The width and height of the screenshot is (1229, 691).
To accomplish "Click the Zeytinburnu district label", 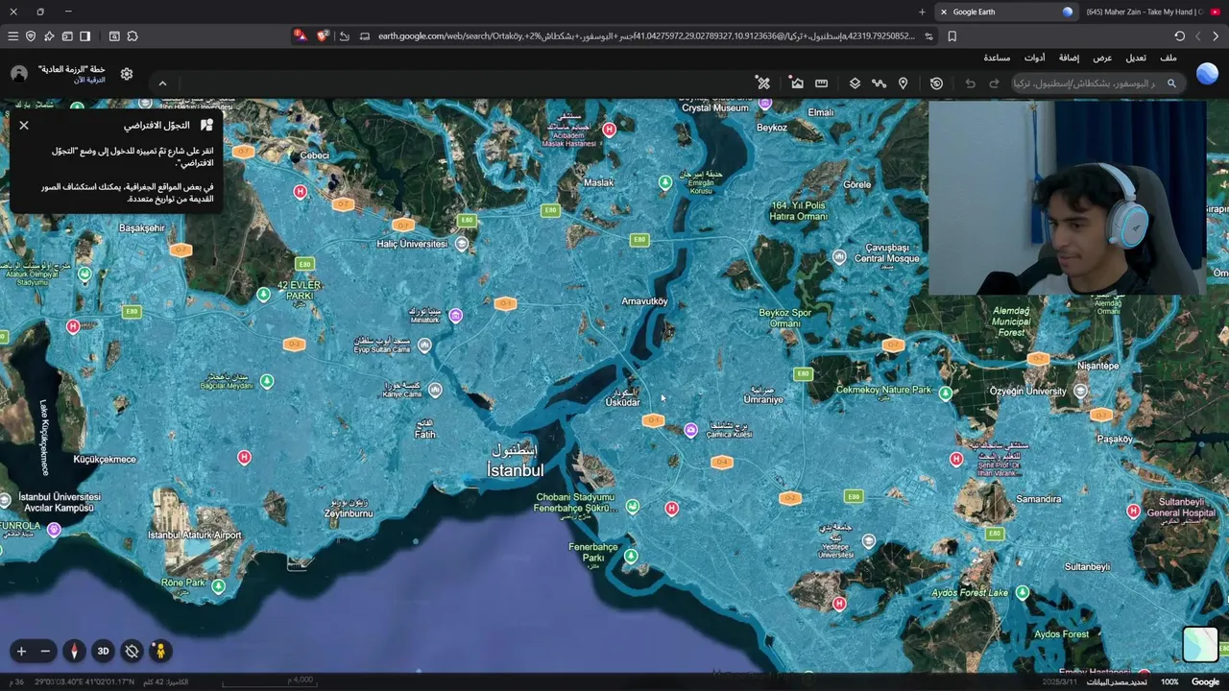I will 348,509.
